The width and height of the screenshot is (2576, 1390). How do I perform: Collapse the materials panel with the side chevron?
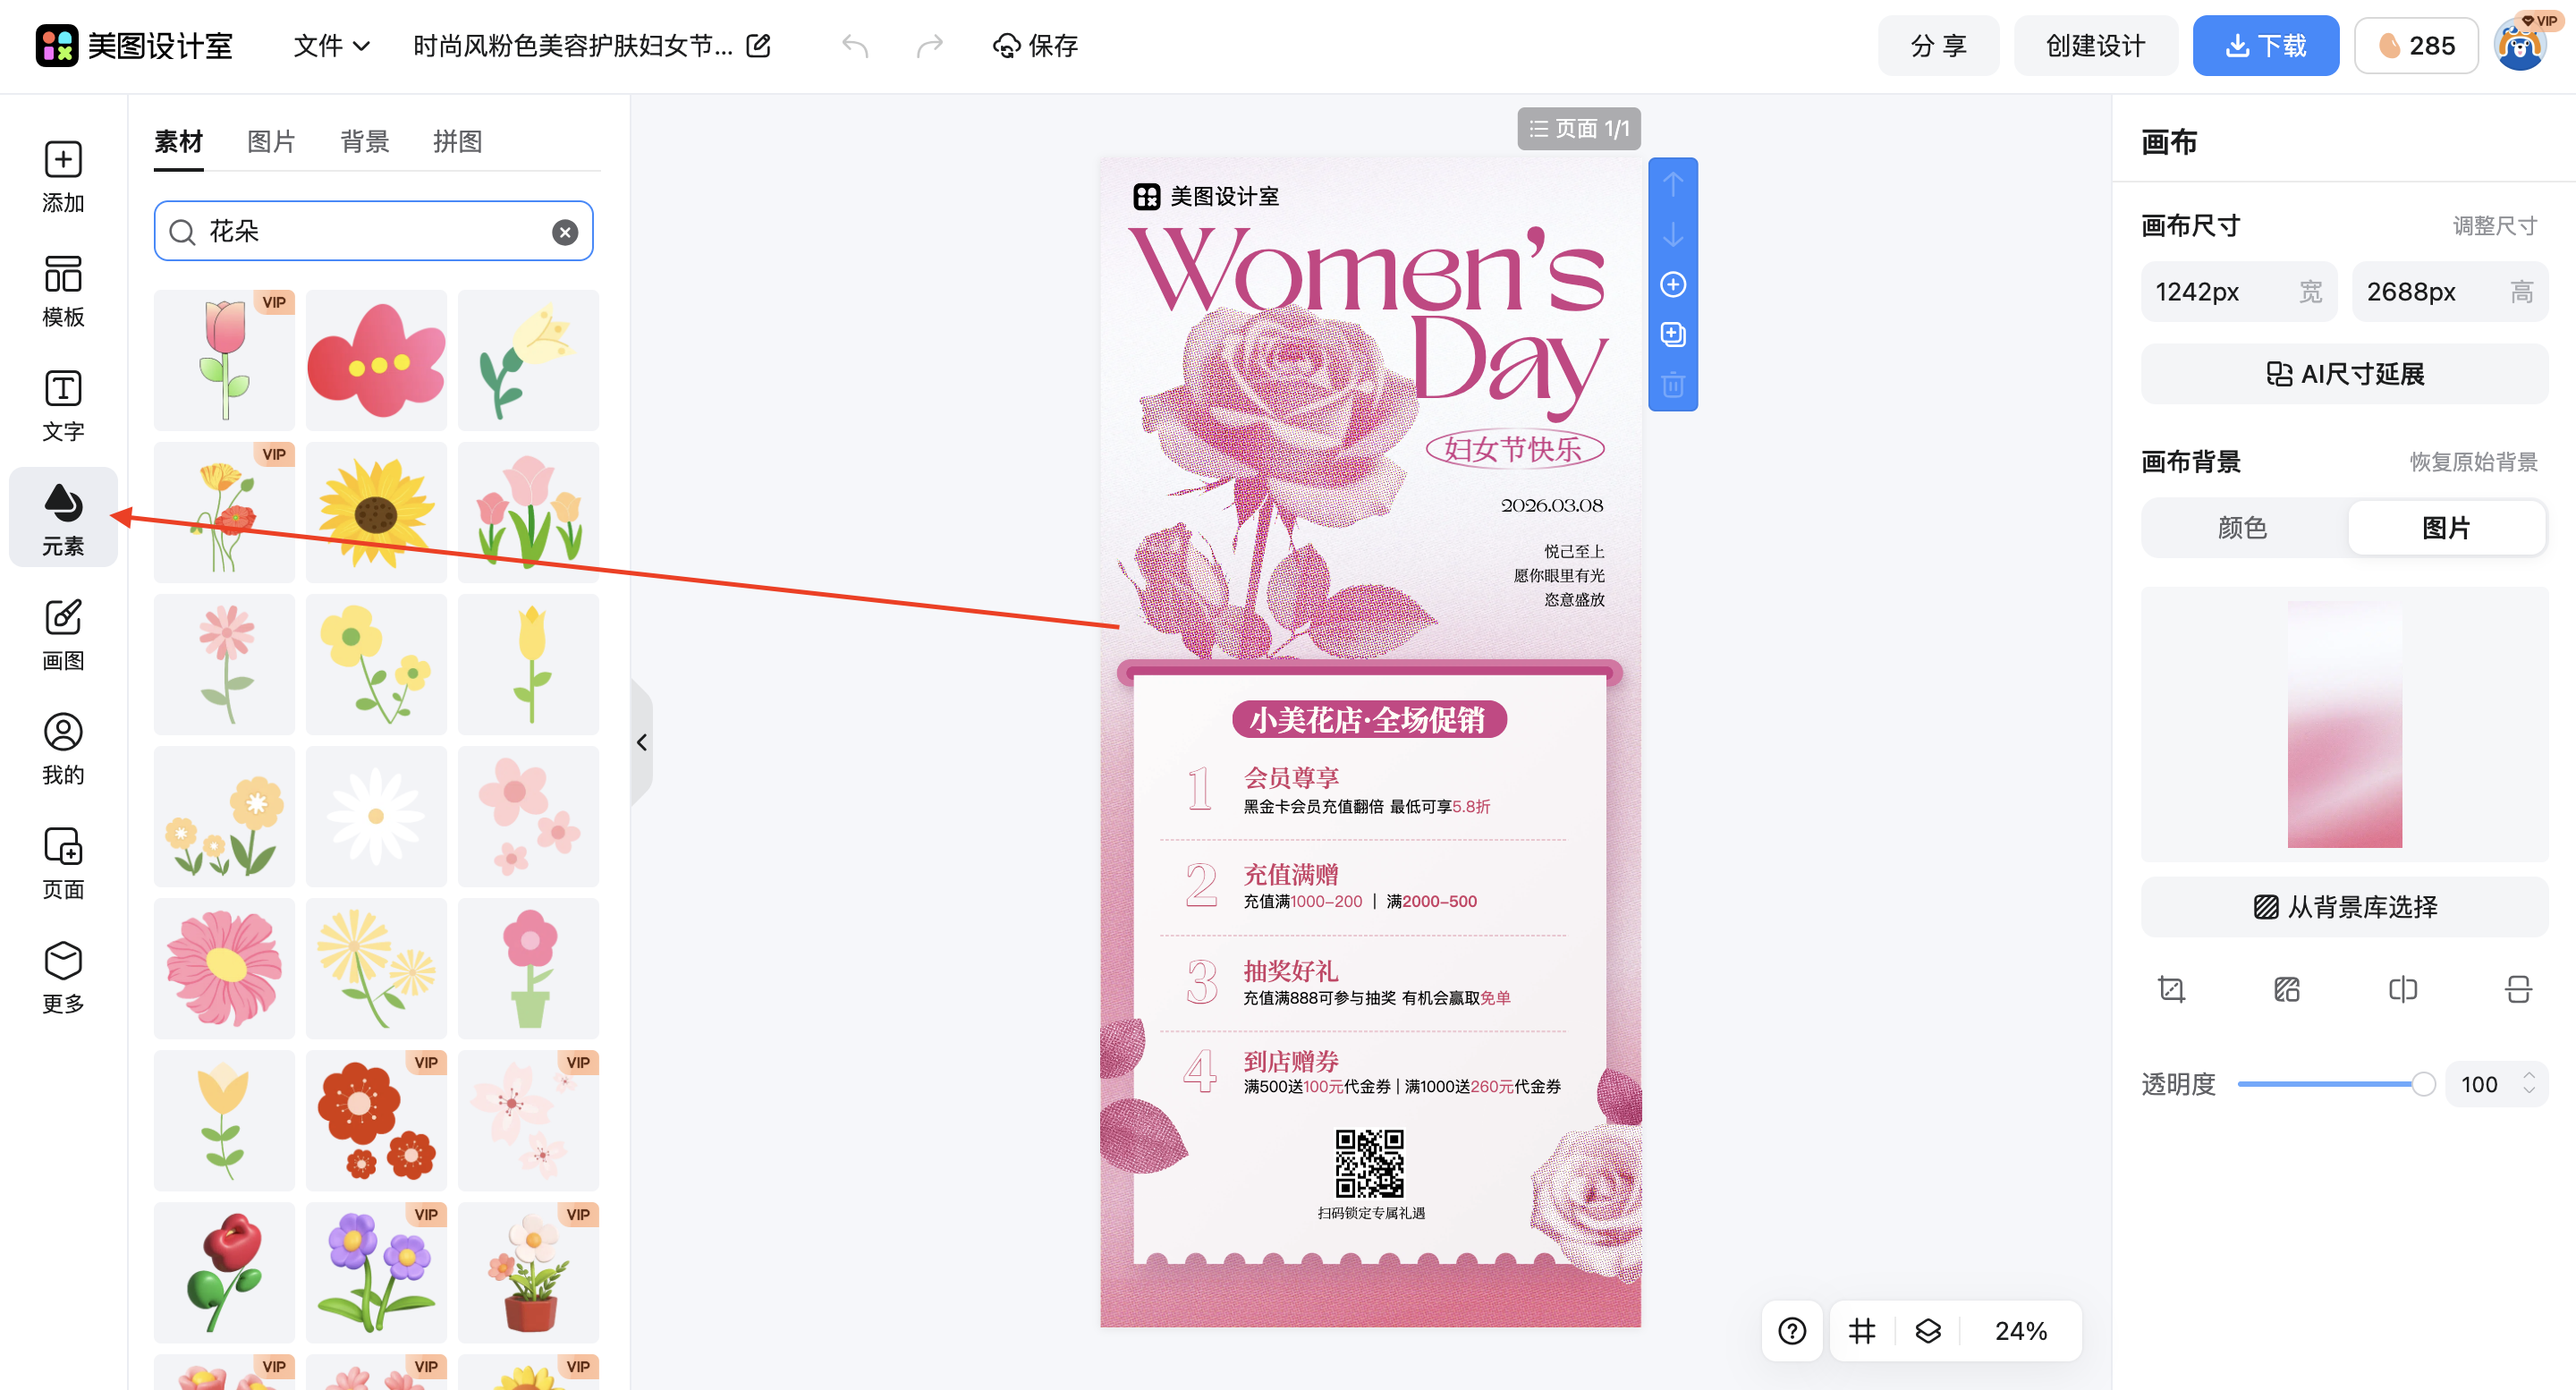click(x=643, y=742)
